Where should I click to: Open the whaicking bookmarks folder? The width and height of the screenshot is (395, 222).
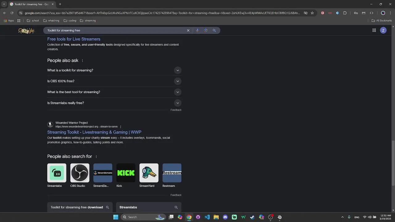tap(51, 21)
